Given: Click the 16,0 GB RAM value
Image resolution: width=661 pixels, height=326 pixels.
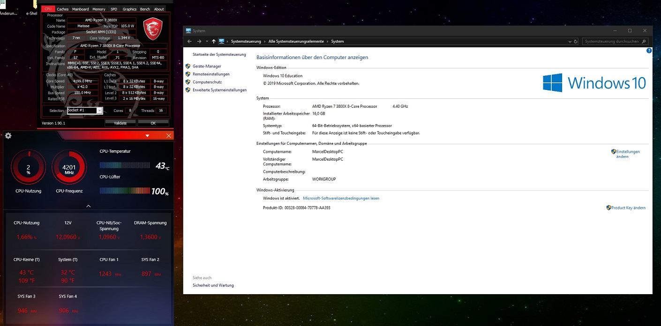Looking at the screenshot, I should (319, 113).
